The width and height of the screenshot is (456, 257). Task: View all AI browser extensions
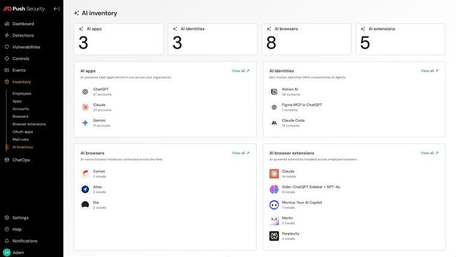(430, 153)
